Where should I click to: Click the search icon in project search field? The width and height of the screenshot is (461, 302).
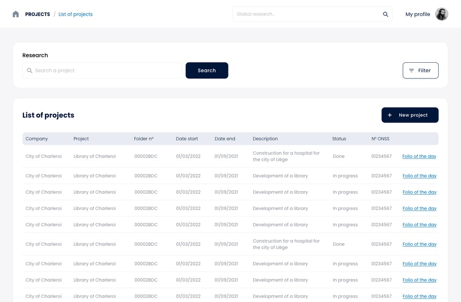tap(30, 71)
